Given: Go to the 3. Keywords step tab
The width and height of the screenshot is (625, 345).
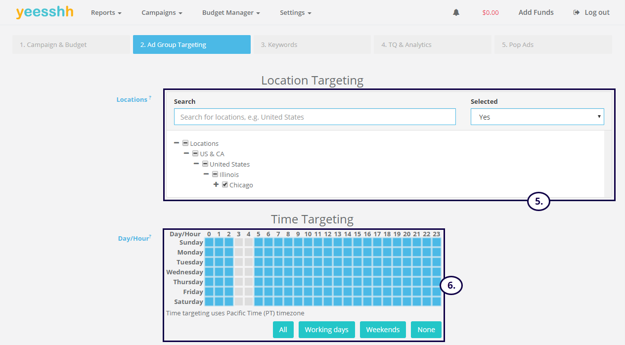Looking at the screenshot, I should pyautogui.click(x=312, y=44).
